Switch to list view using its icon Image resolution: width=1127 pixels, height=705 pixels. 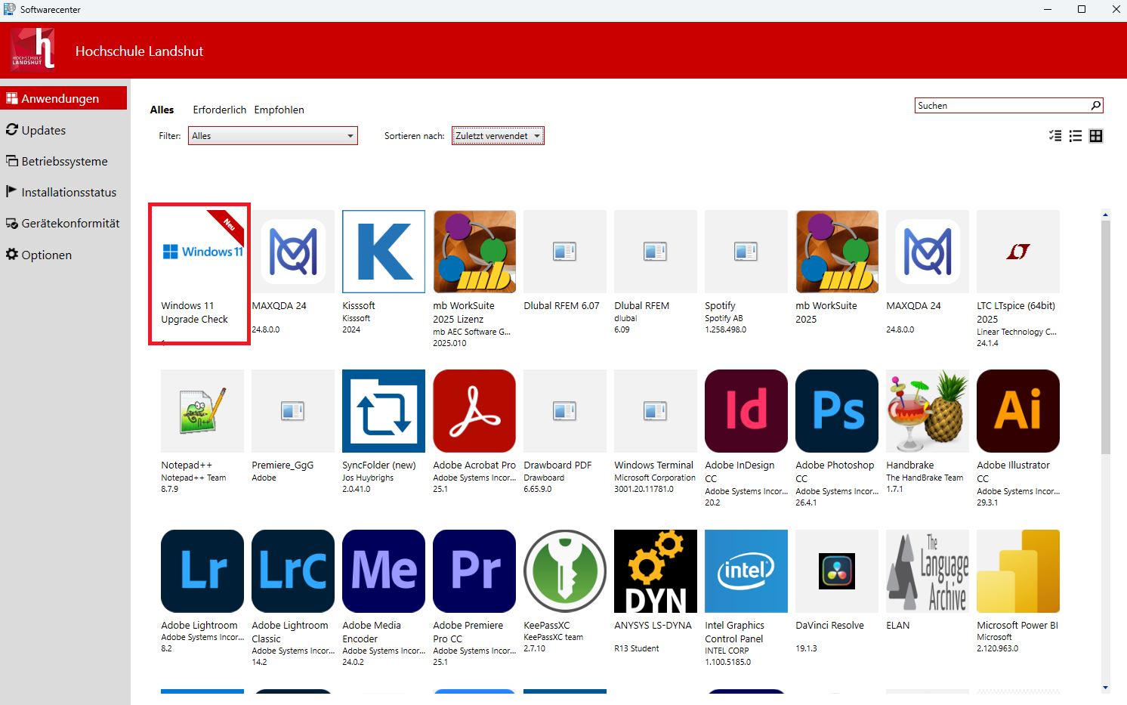pos(1075,136)
